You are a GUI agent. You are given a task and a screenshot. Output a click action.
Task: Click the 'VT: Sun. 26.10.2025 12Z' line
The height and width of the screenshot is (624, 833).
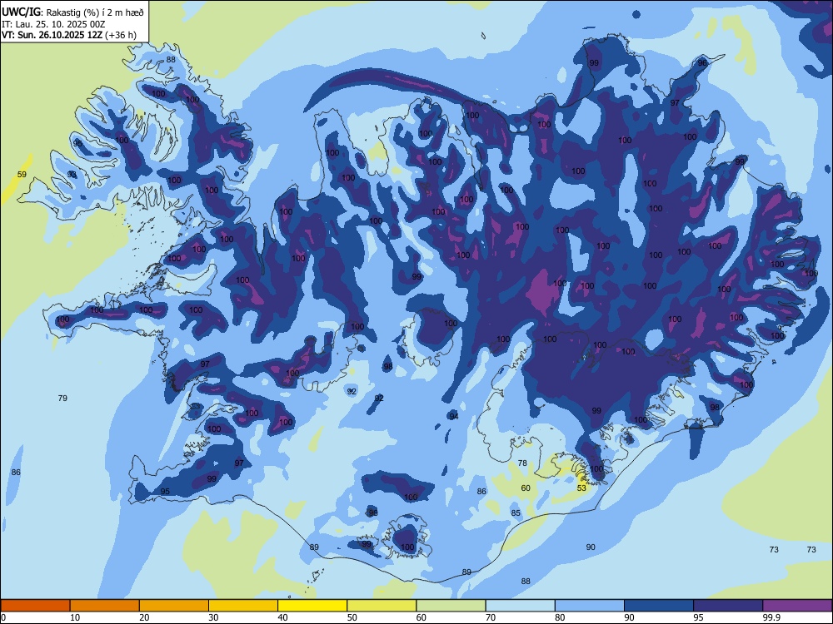(52, 35)
